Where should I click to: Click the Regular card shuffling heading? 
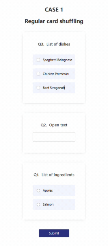tap(54, 21)
